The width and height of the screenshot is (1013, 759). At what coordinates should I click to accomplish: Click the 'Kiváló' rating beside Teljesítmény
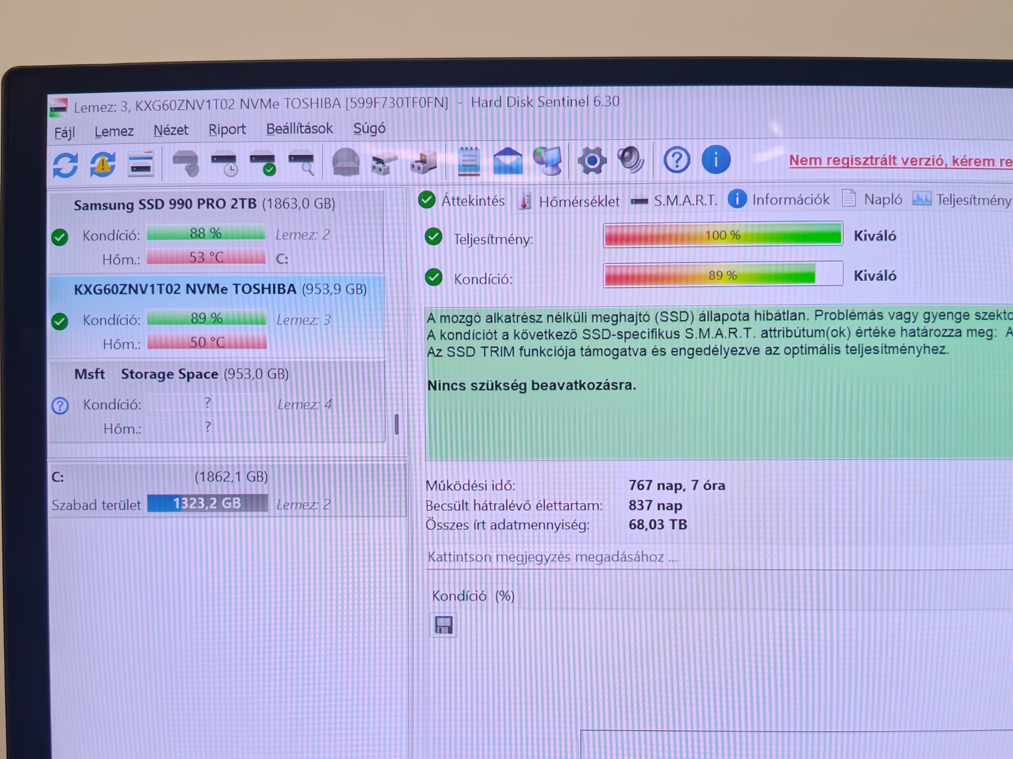coord(875,235)
